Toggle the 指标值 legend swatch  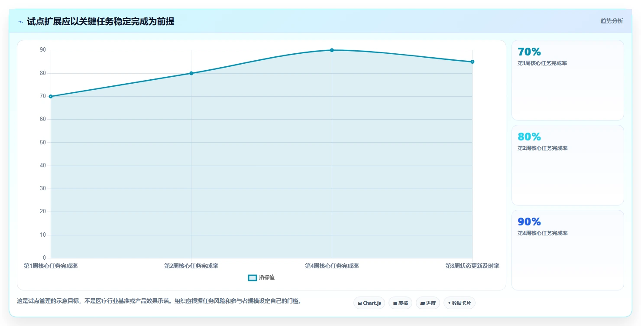(x=253, y=277)
